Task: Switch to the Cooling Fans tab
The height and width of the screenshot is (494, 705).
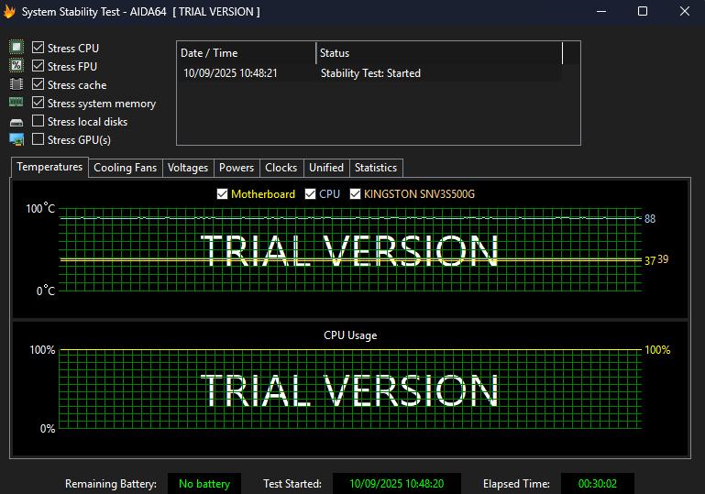Action: (125, 168)
